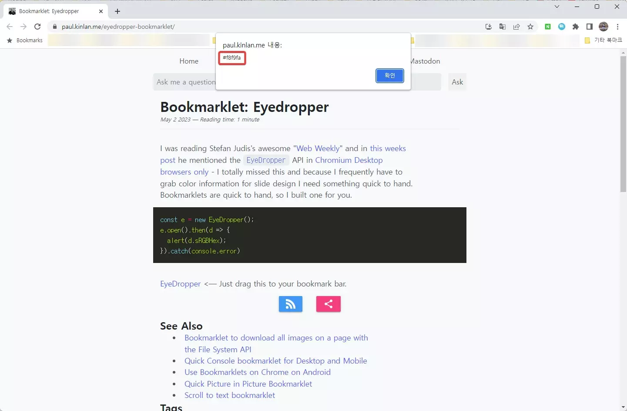The image size is (627, 411).
Task: Minimize the Chrome window
Action: tap(577, 7)
